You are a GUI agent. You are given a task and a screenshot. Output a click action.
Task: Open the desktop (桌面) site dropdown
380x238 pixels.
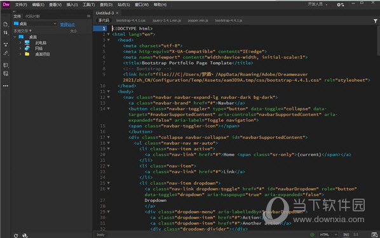pos(35,23)
